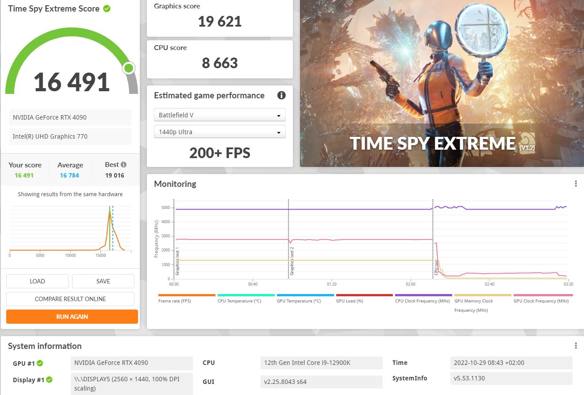Click the SAVE button
Image resolution: width=584 pixels, height=395 pixels.
[x=103, y=281]
